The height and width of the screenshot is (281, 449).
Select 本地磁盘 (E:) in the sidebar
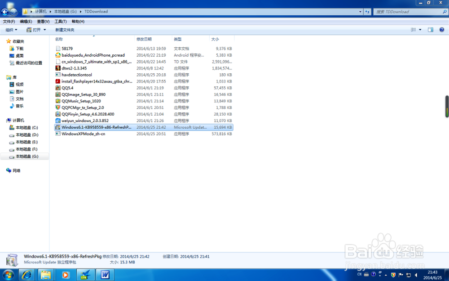(24, 142)
